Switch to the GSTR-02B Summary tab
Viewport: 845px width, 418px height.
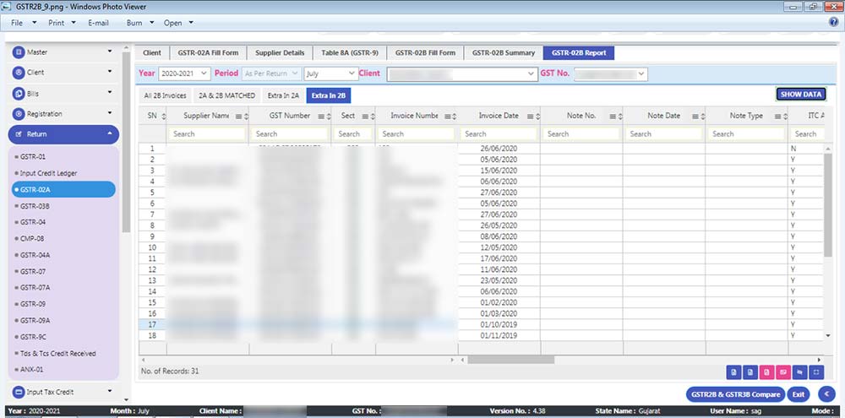pyautogui.click(x=503, y=53)
